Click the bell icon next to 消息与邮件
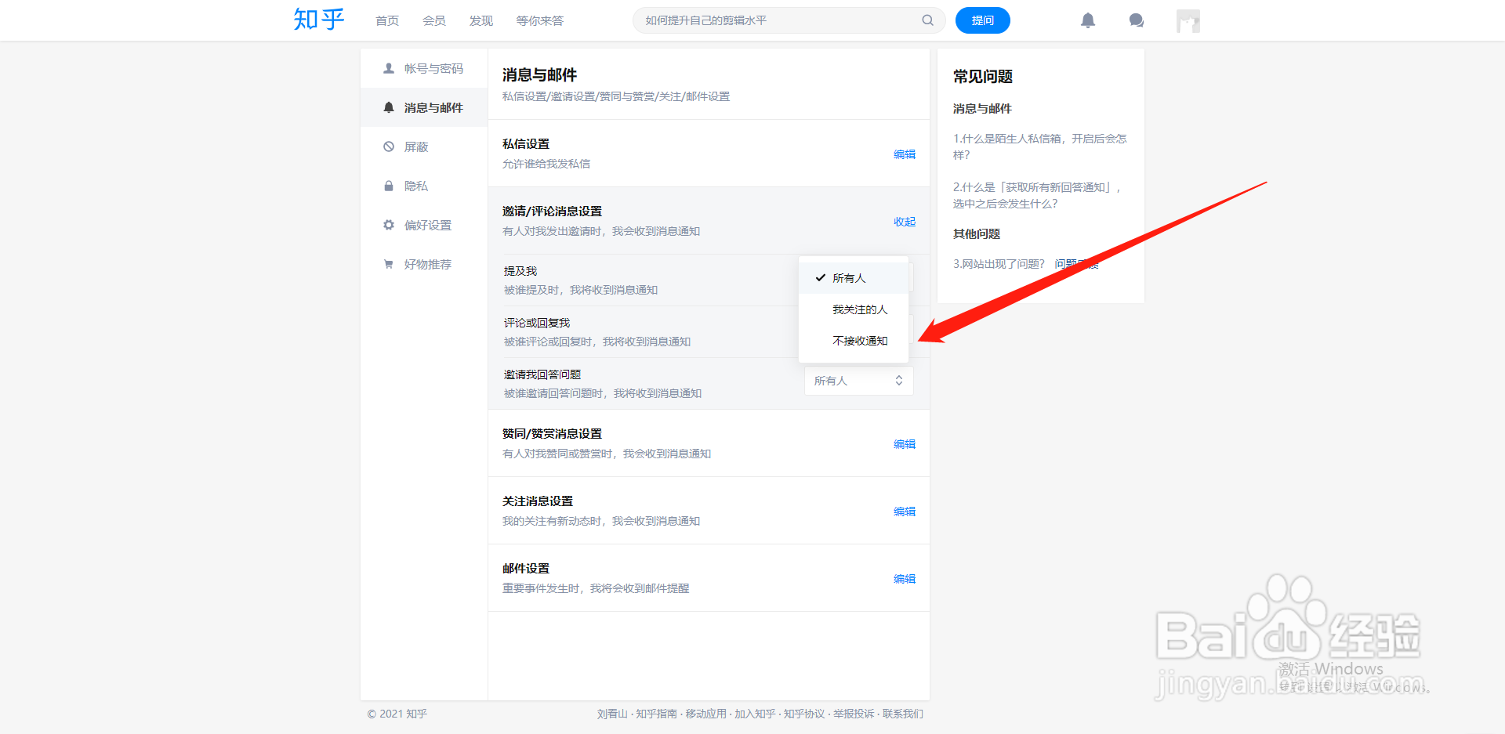Viewport: 1505px width, 734px height. (388, 107)
